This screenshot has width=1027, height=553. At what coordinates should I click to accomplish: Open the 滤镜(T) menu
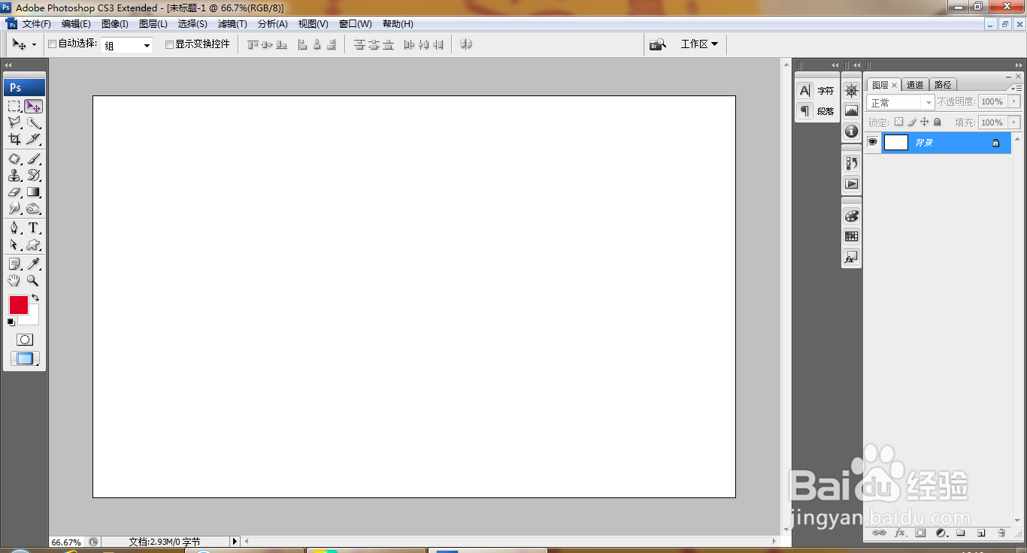[232, 24]
